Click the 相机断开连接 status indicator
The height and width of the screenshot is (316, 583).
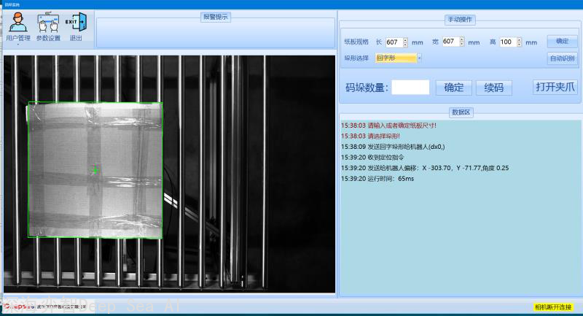(x=553, y=307)
